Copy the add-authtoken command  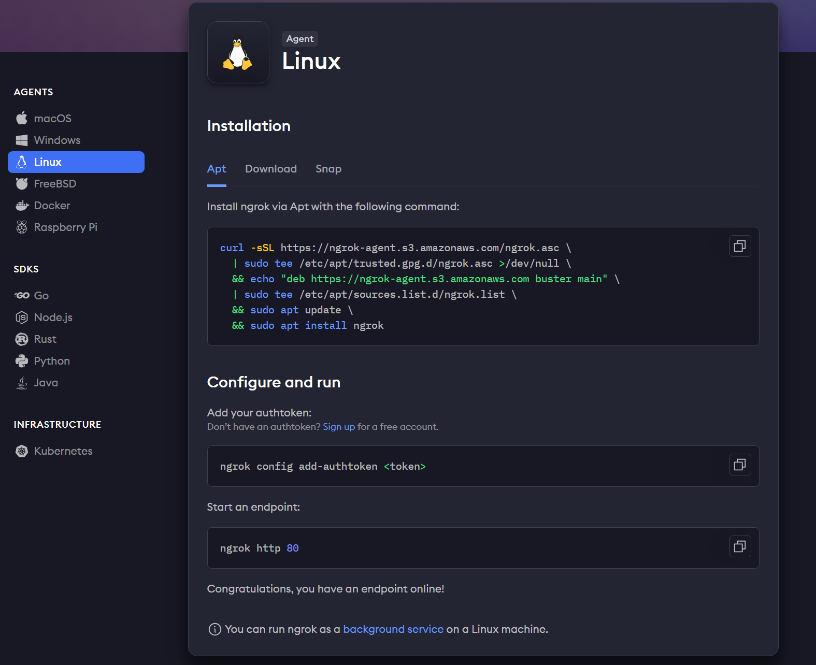[740, 465]
